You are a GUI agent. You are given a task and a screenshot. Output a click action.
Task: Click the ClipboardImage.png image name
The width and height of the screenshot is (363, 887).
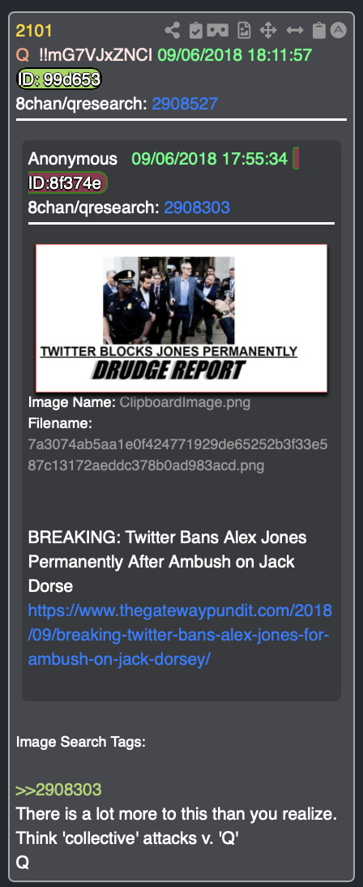[185, 403]
